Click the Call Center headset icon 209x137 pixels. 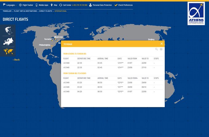pos(61,5)
